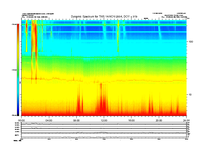This screenshot has height=155, width=201.
Task: Click the color scale bottom value "-160.00"
Action: [x=14, y=115]
